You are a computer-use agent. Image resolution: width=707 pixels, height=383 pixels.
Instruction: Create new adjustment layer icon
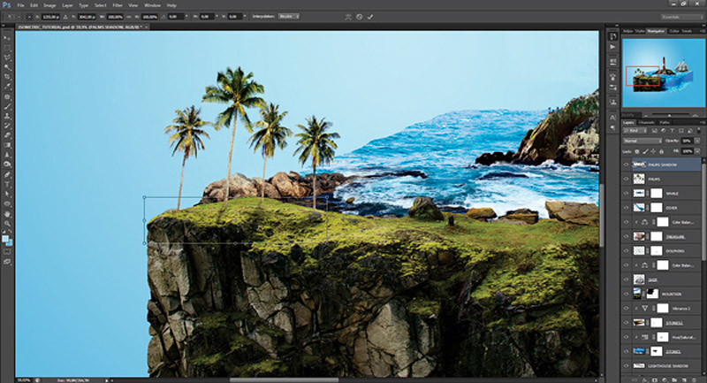click(x=665, y=380)
